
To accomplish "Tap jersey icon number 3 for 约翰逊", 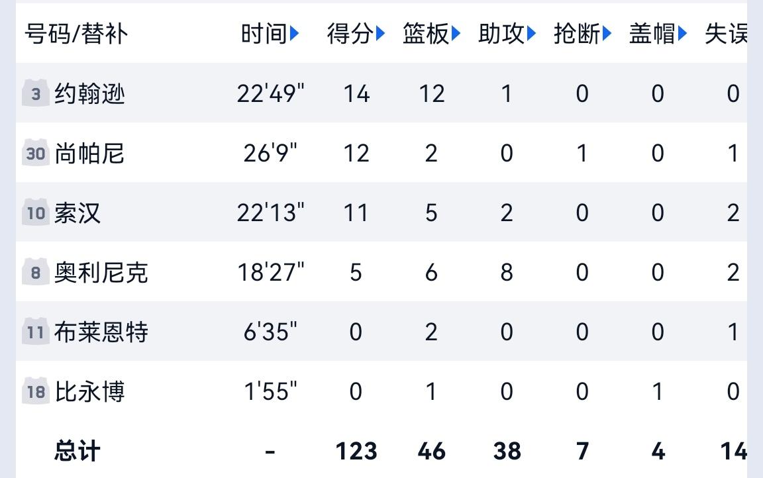I will (x=36, y=93).
